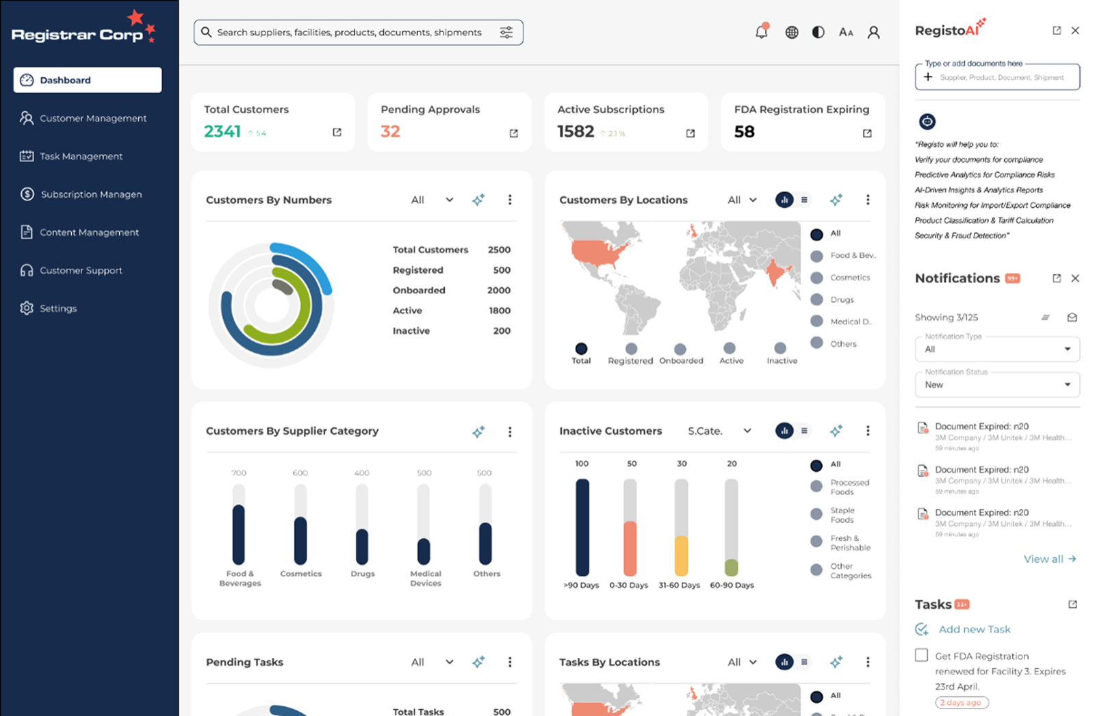The width and height of the screenshot is (1095, 716).
Task: Pop out the Tasks panel
Action: (1072, 605)
